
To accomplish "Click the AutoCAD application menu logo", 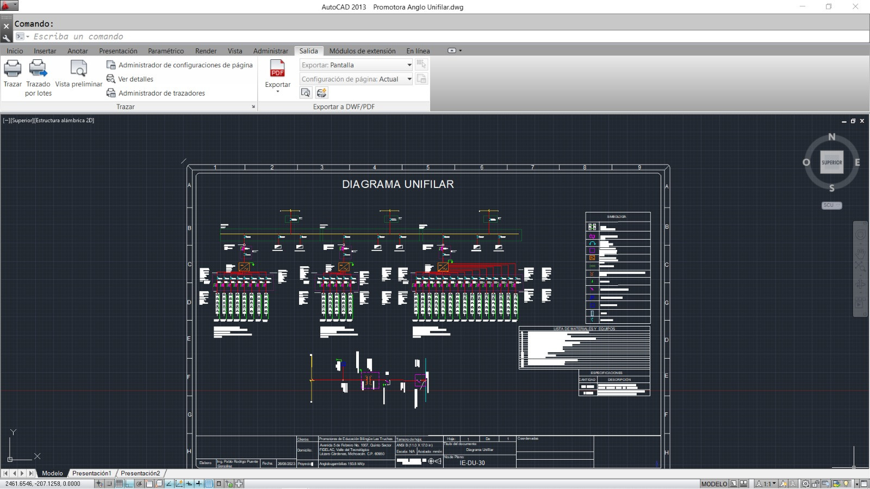I will point(9,6).
